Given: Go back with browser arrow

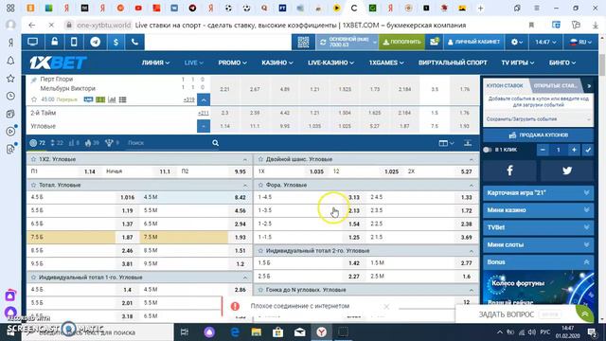Looking at the screenshot, I should click(x=31, y=26).
